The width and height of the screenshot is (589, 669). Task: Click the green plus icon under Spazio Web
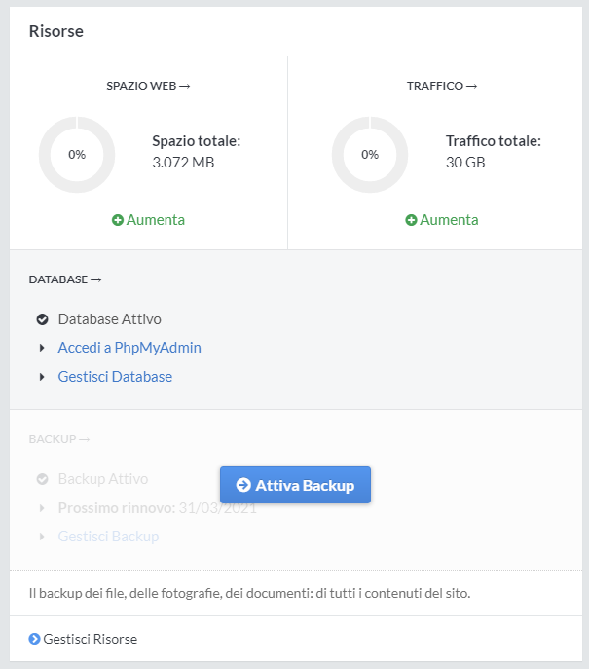[x=118, y=220]
